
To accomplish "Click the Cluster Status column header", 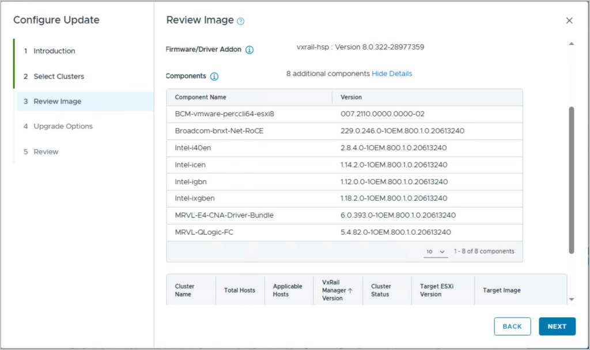I will pyautogui.click(x=381, y=290).
